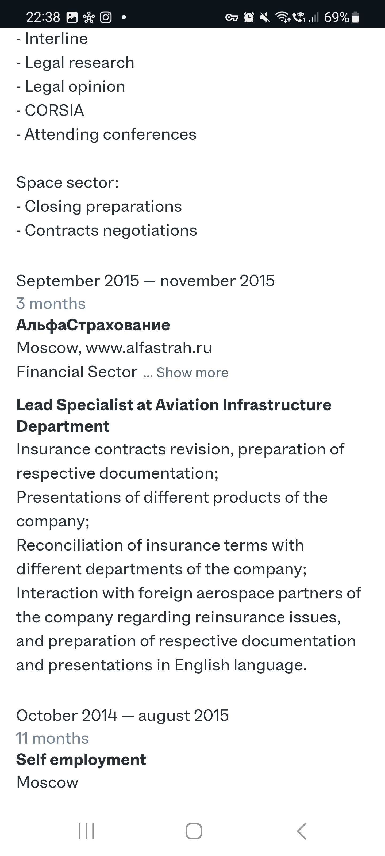Tap the status bar clock 22:38
The height and width of the screenshot is (856, 385).
point(43,17)
